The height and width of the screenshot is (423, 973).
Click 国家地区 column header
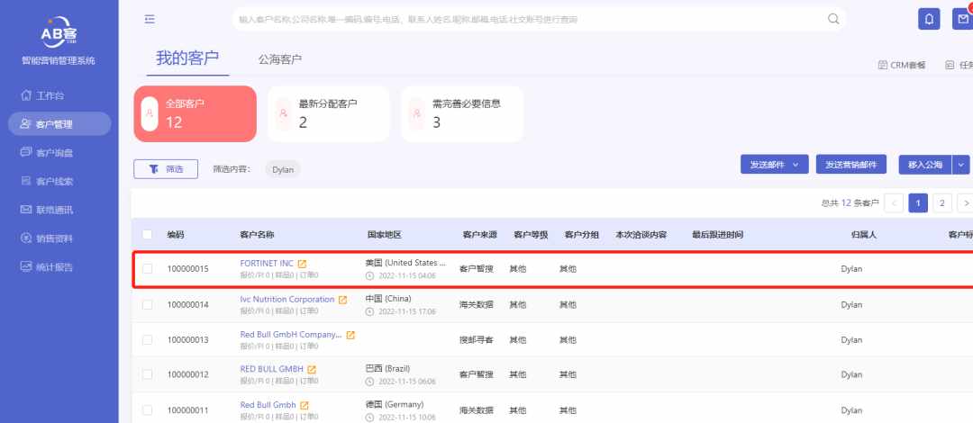[385, 235]
